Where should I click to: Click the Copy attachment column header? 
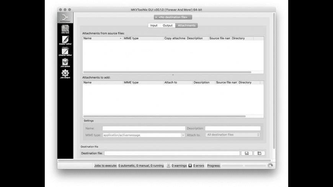pyautogui.click(x=175, y=38)
